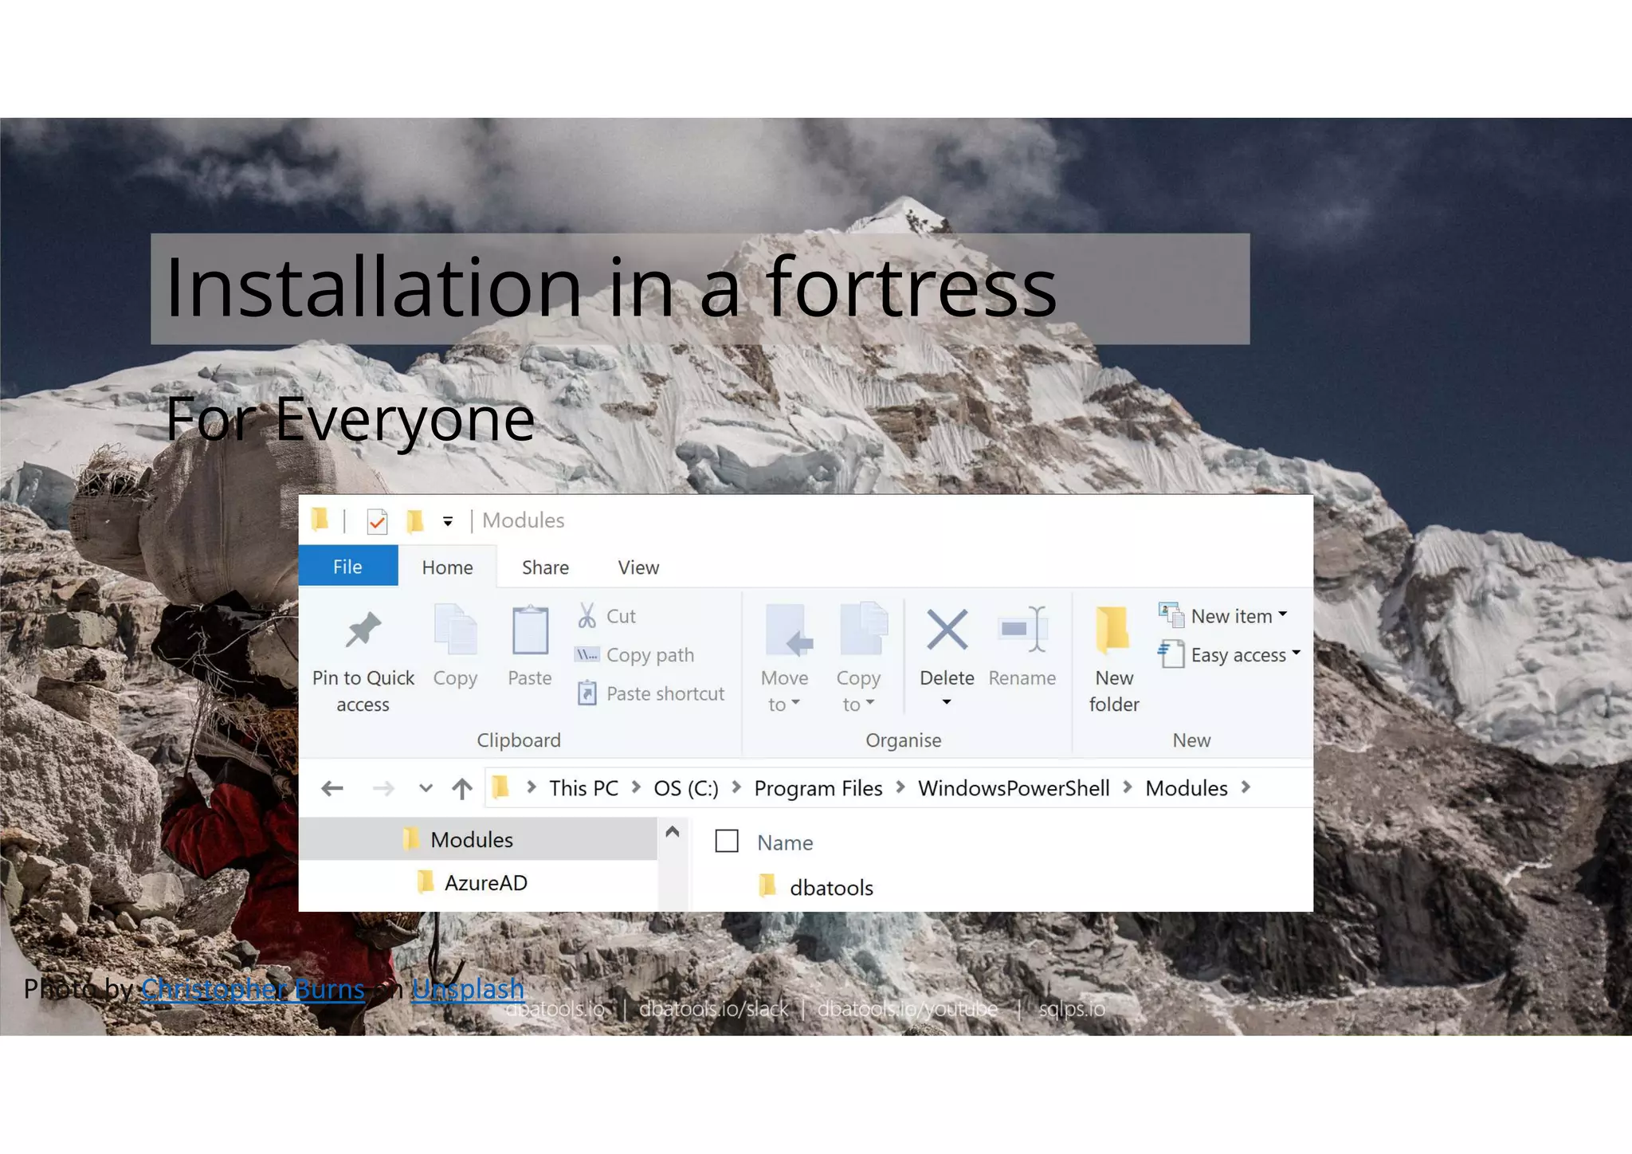Screen dimensions: 1632x1154
Task: Click the Rename icon in Organise group
Action: (x=1022, y=630)
